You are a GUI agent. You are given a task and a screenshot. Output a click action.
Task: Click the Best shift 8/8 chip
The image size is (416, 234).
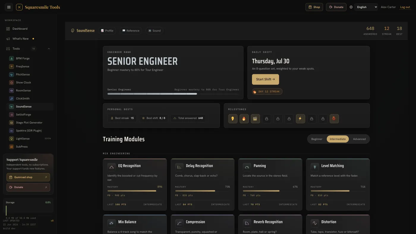pyautogui.click(x=154, y=118)
